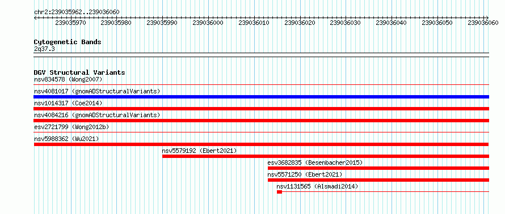The width and height of the screenshot is (505, 214).
Task: Click the thin red esv2721799 variant line
Action: pos(261,132)
